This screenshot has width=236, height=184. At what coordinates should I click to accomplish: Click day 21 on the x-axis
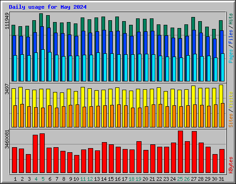point(152,179)
